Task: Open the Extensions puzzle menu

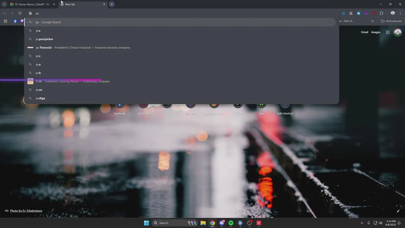Action: pos(381,13)
